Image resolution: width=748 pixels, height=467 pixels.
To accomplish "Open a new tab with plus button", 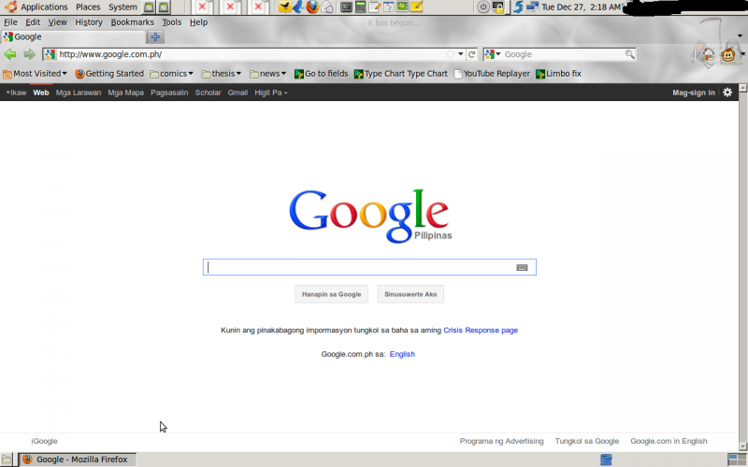I will coord(155,37).
